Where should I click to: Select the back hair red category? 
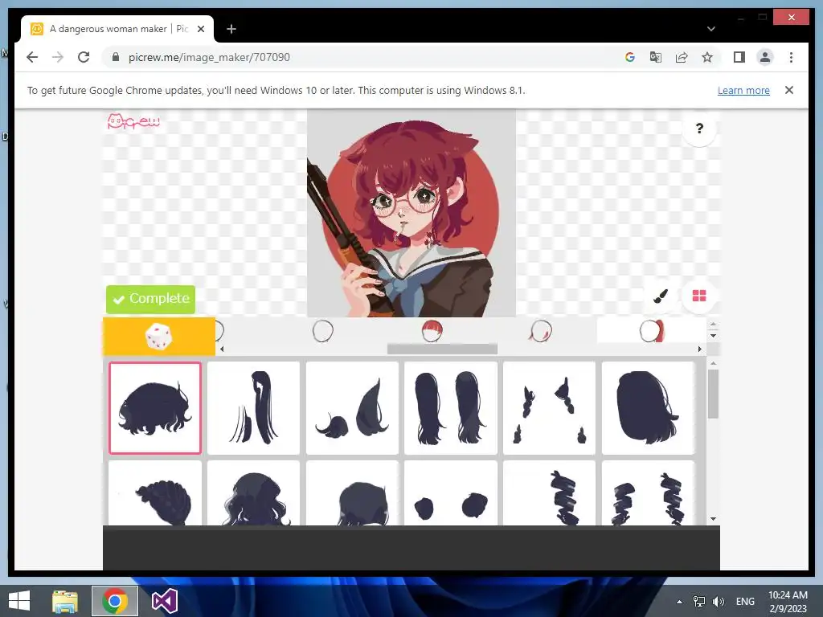click(x=651, y=331)
